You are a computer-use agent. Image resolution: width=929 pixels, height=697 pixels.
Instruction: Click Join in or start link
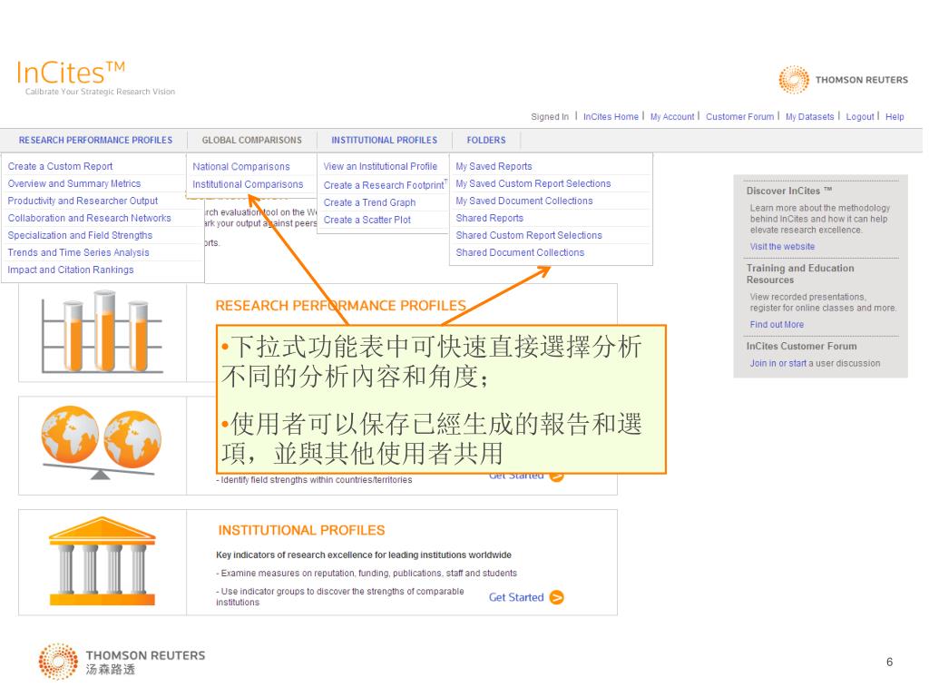click(x=777, y=363)
